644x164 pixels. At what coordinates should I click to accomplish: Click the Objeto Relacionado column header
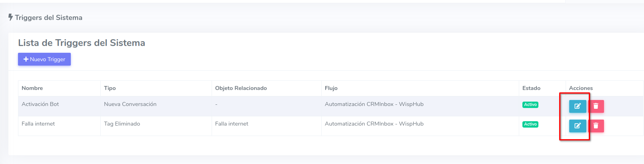click(x=241, y=88)
